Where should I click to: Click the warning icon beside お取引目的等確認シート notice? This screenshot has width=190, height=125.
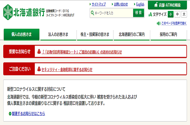pyautogui.click(x=39, y=51)
